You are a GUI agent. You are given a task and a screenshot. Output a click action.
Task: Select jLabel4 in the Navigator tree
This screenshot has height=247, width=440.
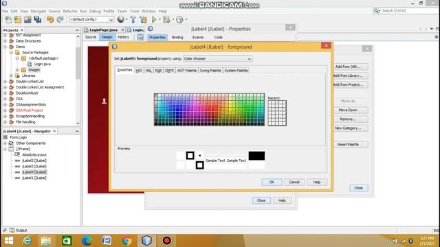pos(34,172)
